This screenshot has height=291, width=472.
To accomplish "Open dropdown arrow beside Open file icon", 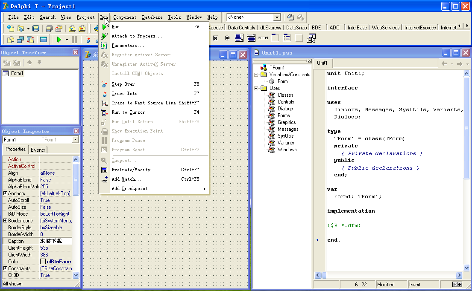I will click(28, 29).
